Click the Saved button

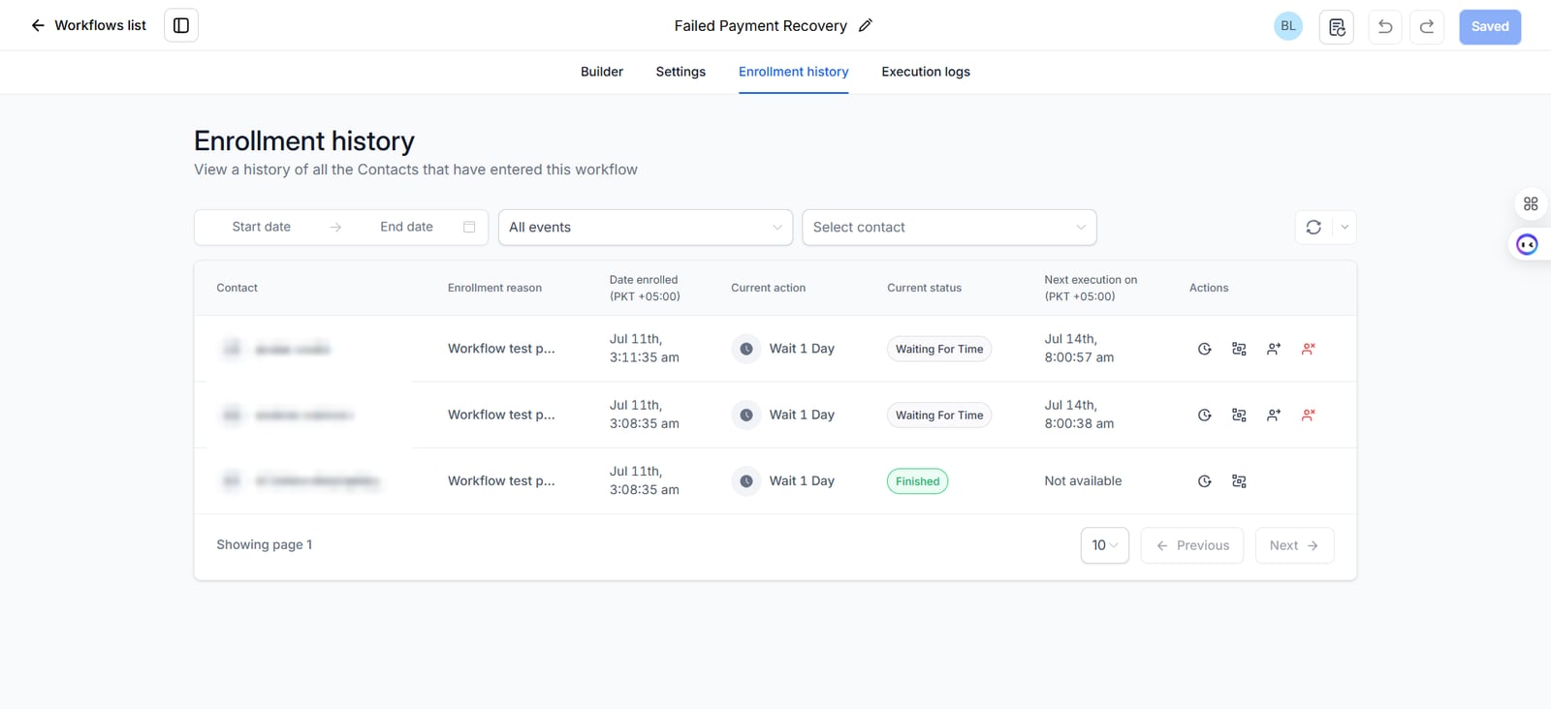click(1490, 27)
